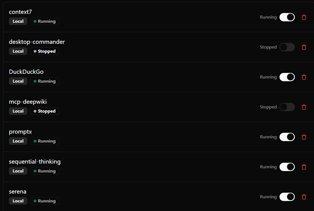This screenshot has height=211, width=314.
Task: Select the mcp-deepwiki server title
Action: point(28,102)
